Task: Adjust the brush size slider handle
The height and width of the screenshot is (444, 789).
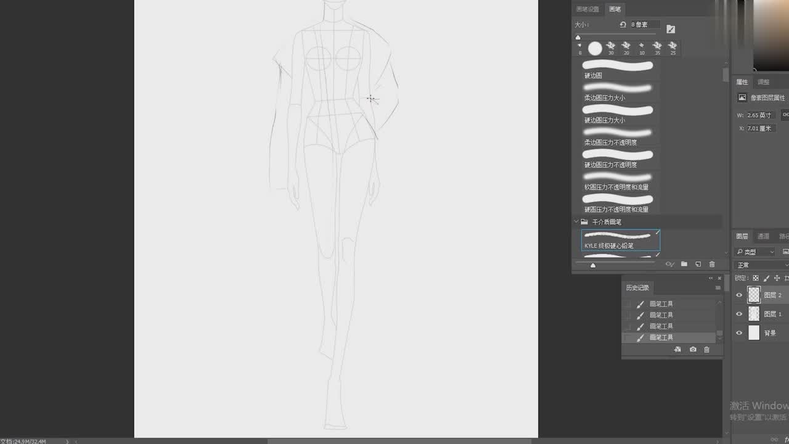Action: point(578,37)
